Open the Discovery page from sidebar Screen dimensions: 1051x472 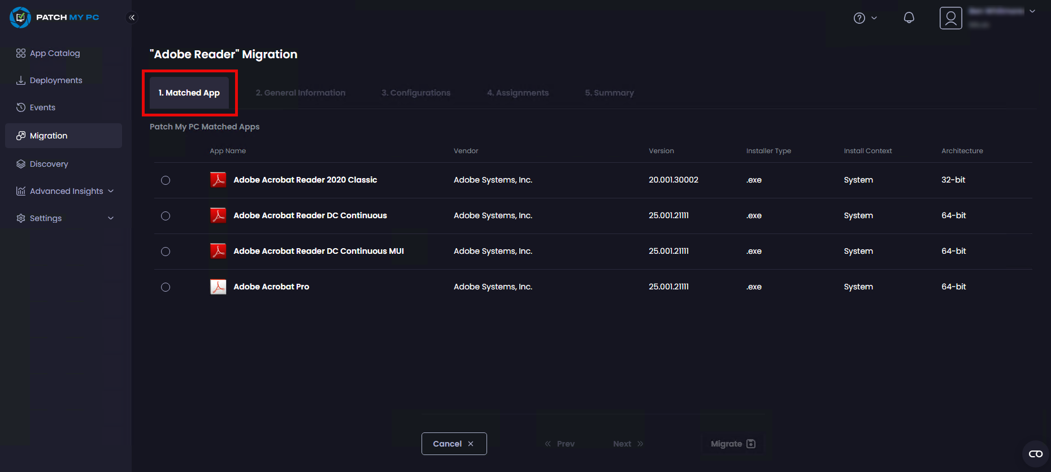[x=49, y=164]
